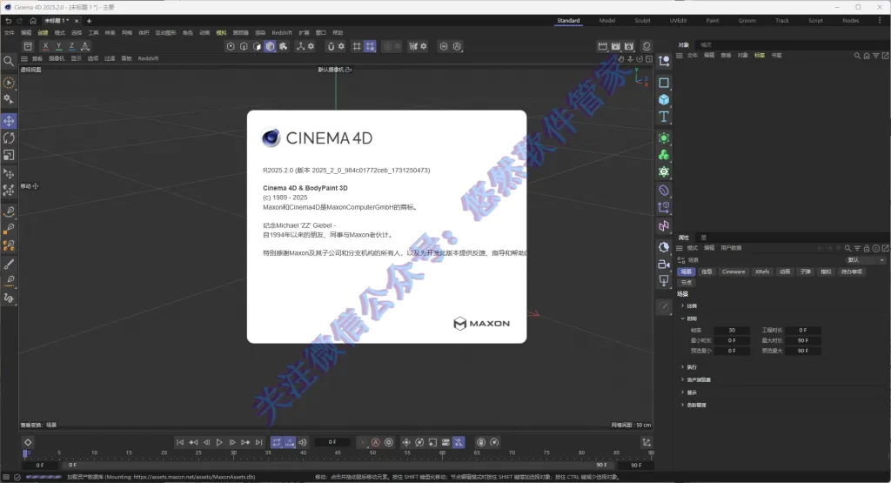The height and width of the screenshot is (483, 891).
Task: Open the 默认 dropdown in Attributes
Action: tap(865, 259)
